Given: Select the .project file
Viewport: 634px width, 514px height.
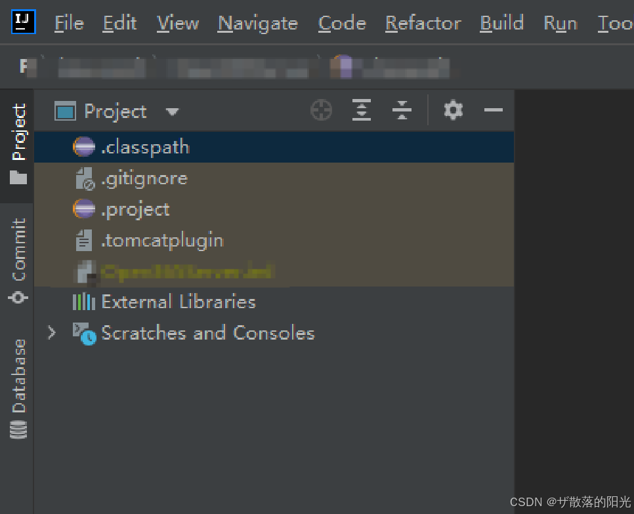Looking at the screenshot, I should pyautogui.click(x=136, y=209).
